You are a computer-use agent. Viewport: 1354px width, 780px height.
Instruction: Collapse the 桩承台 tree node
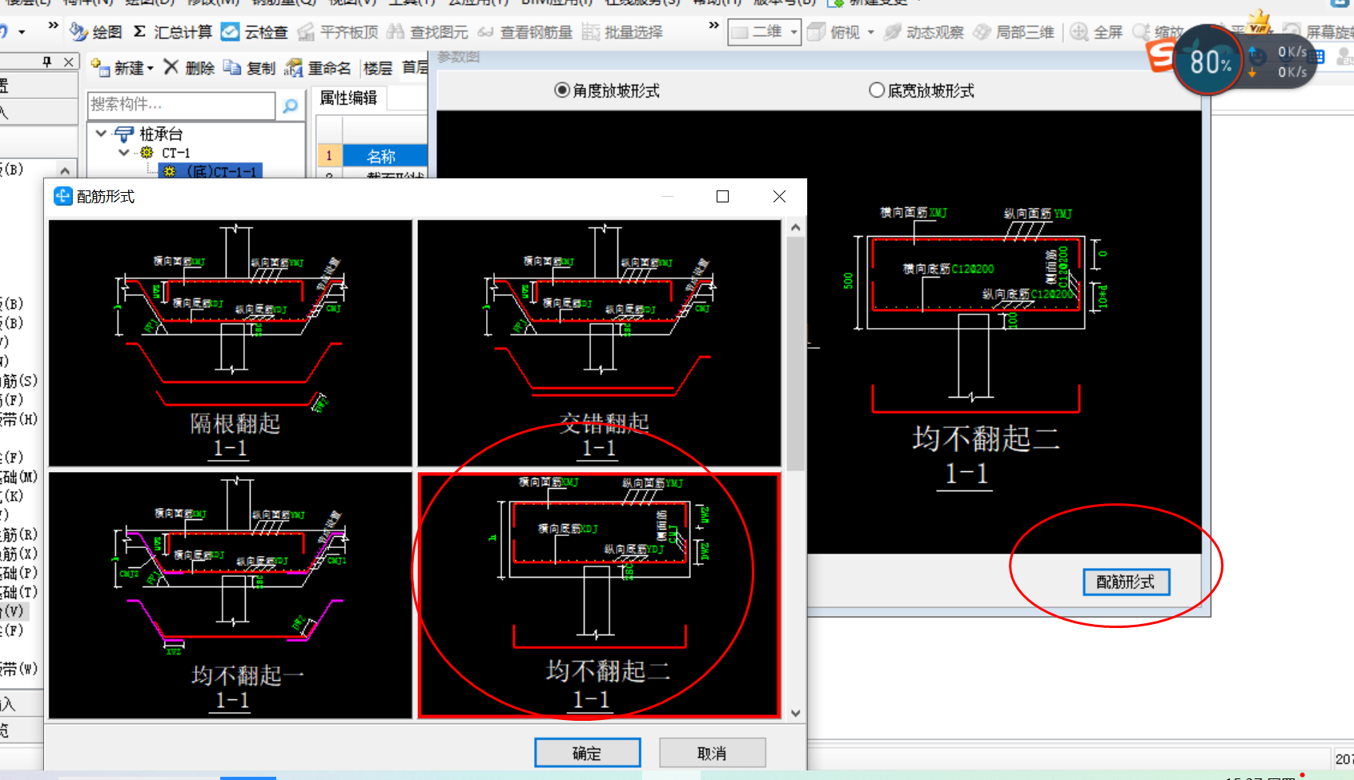click(x=101, y=134)
